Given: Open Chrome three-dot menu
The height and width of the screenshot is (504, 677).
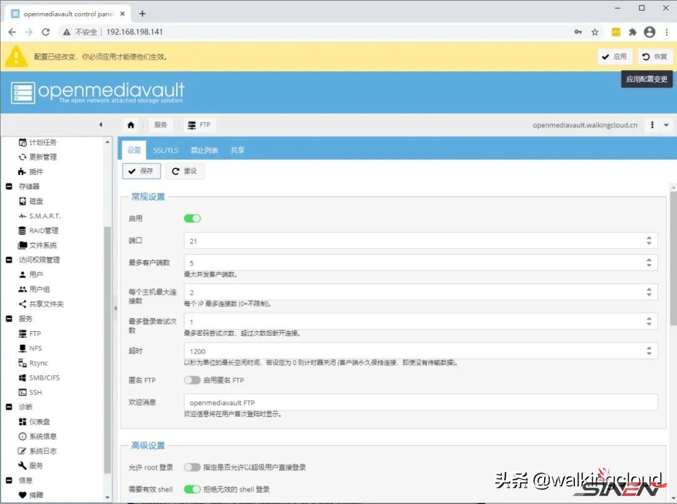Looking at the screenshot, I should [x=666, y=32].
